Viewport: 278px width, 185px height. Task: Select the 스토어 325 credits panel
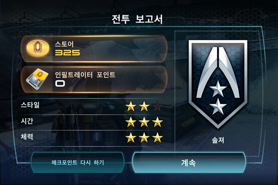pos(94,49)
